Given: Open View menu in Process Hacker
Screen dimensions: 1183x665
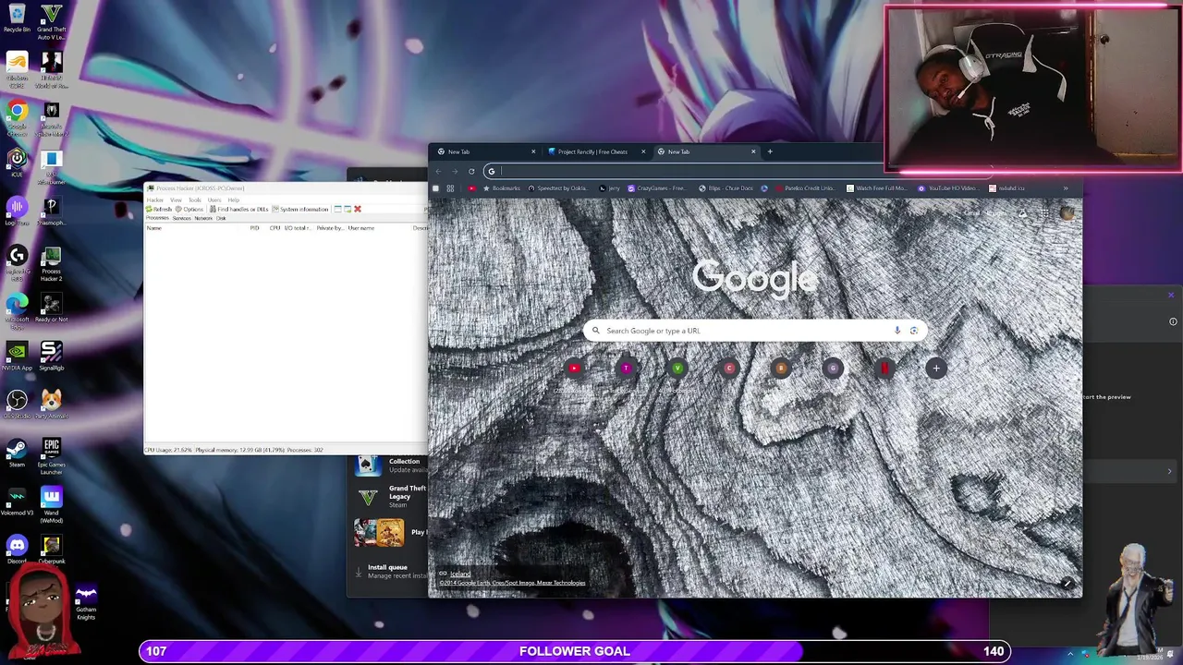Looking at the screenshot, I should pos(176,200).
